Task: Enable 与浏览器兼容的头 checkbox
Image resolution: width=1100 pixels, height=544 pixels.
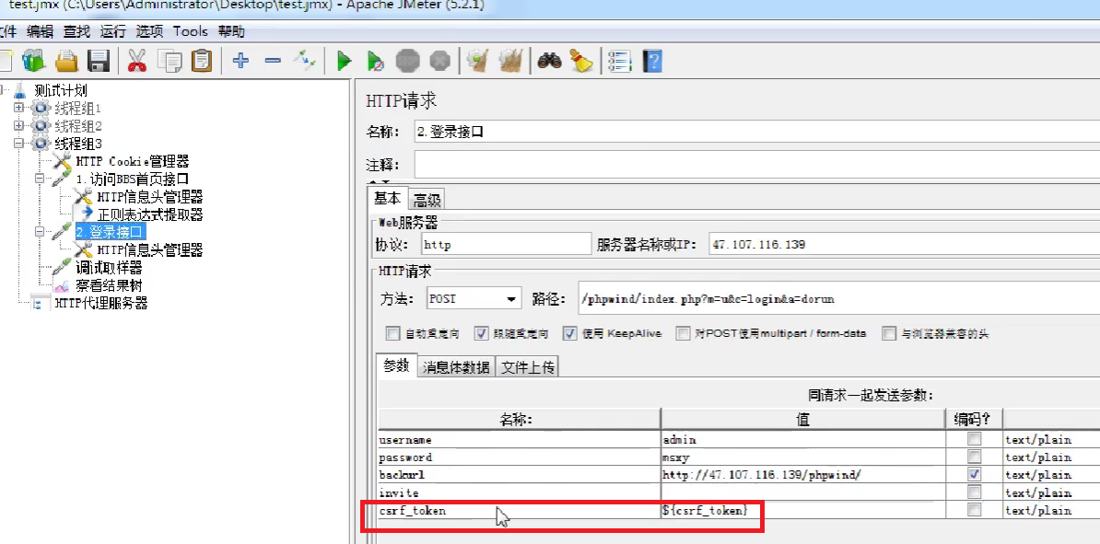Action: [x=889, y=334]
